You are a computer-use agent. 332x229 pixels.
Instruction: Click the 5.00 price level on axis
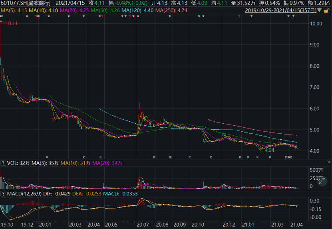pos(316,130)
